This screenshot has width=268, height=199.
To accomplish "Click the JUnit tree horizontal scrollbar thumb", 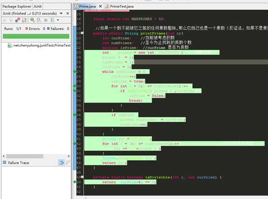I will click(25, 156).
